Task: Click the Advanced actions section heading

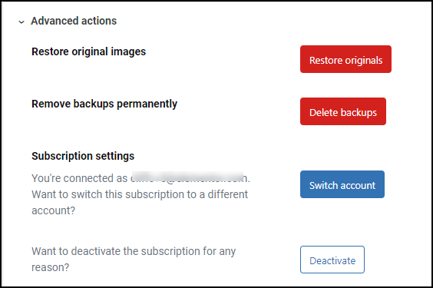Action: click(x=74, y=21)
